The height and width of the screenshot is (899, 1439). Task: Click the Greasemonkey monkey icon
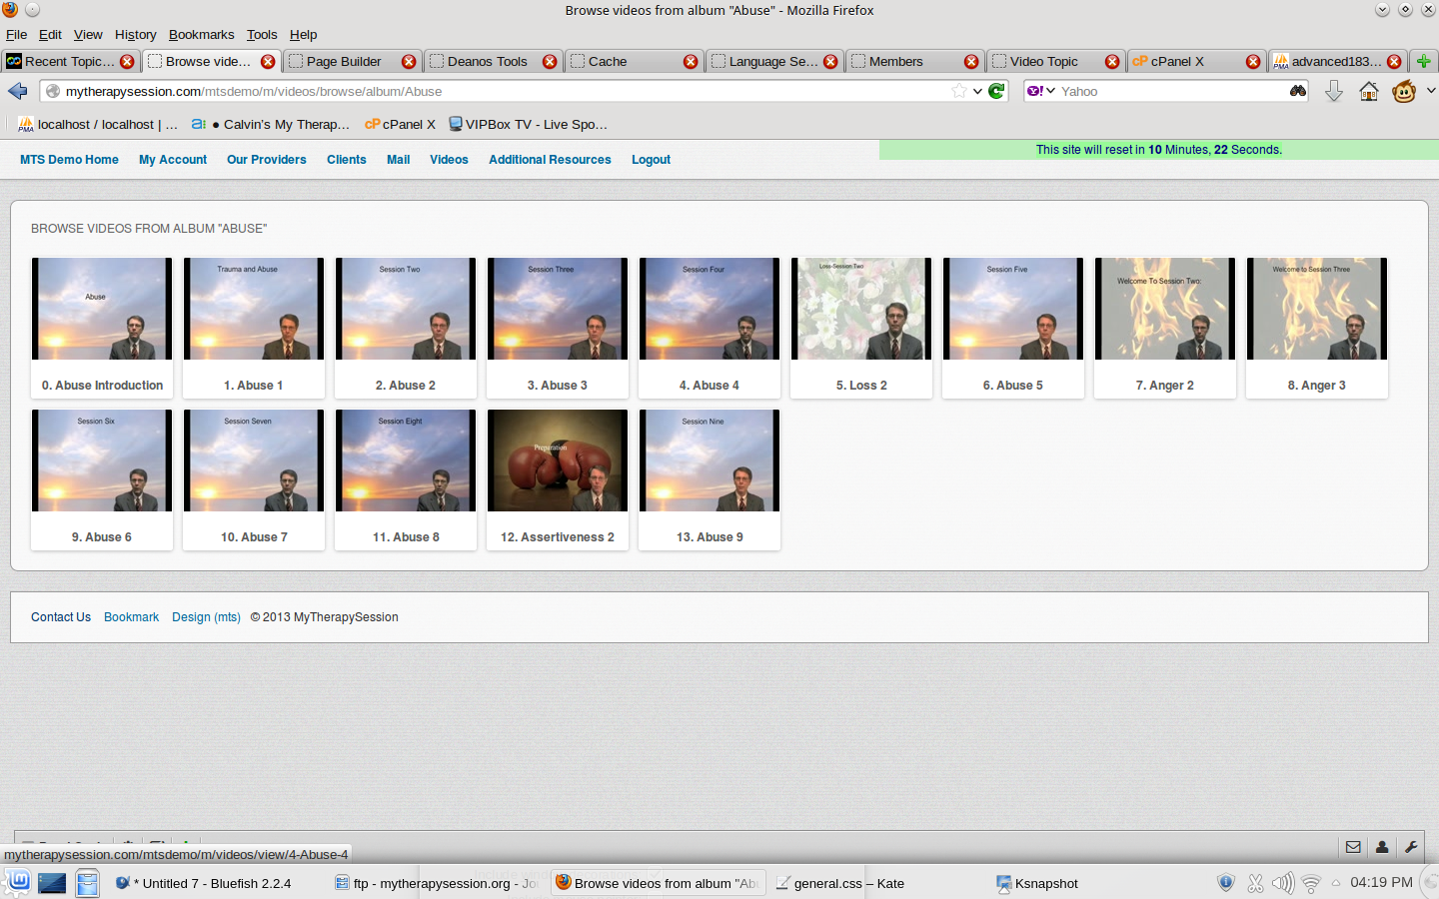[x=1404, y=92]
